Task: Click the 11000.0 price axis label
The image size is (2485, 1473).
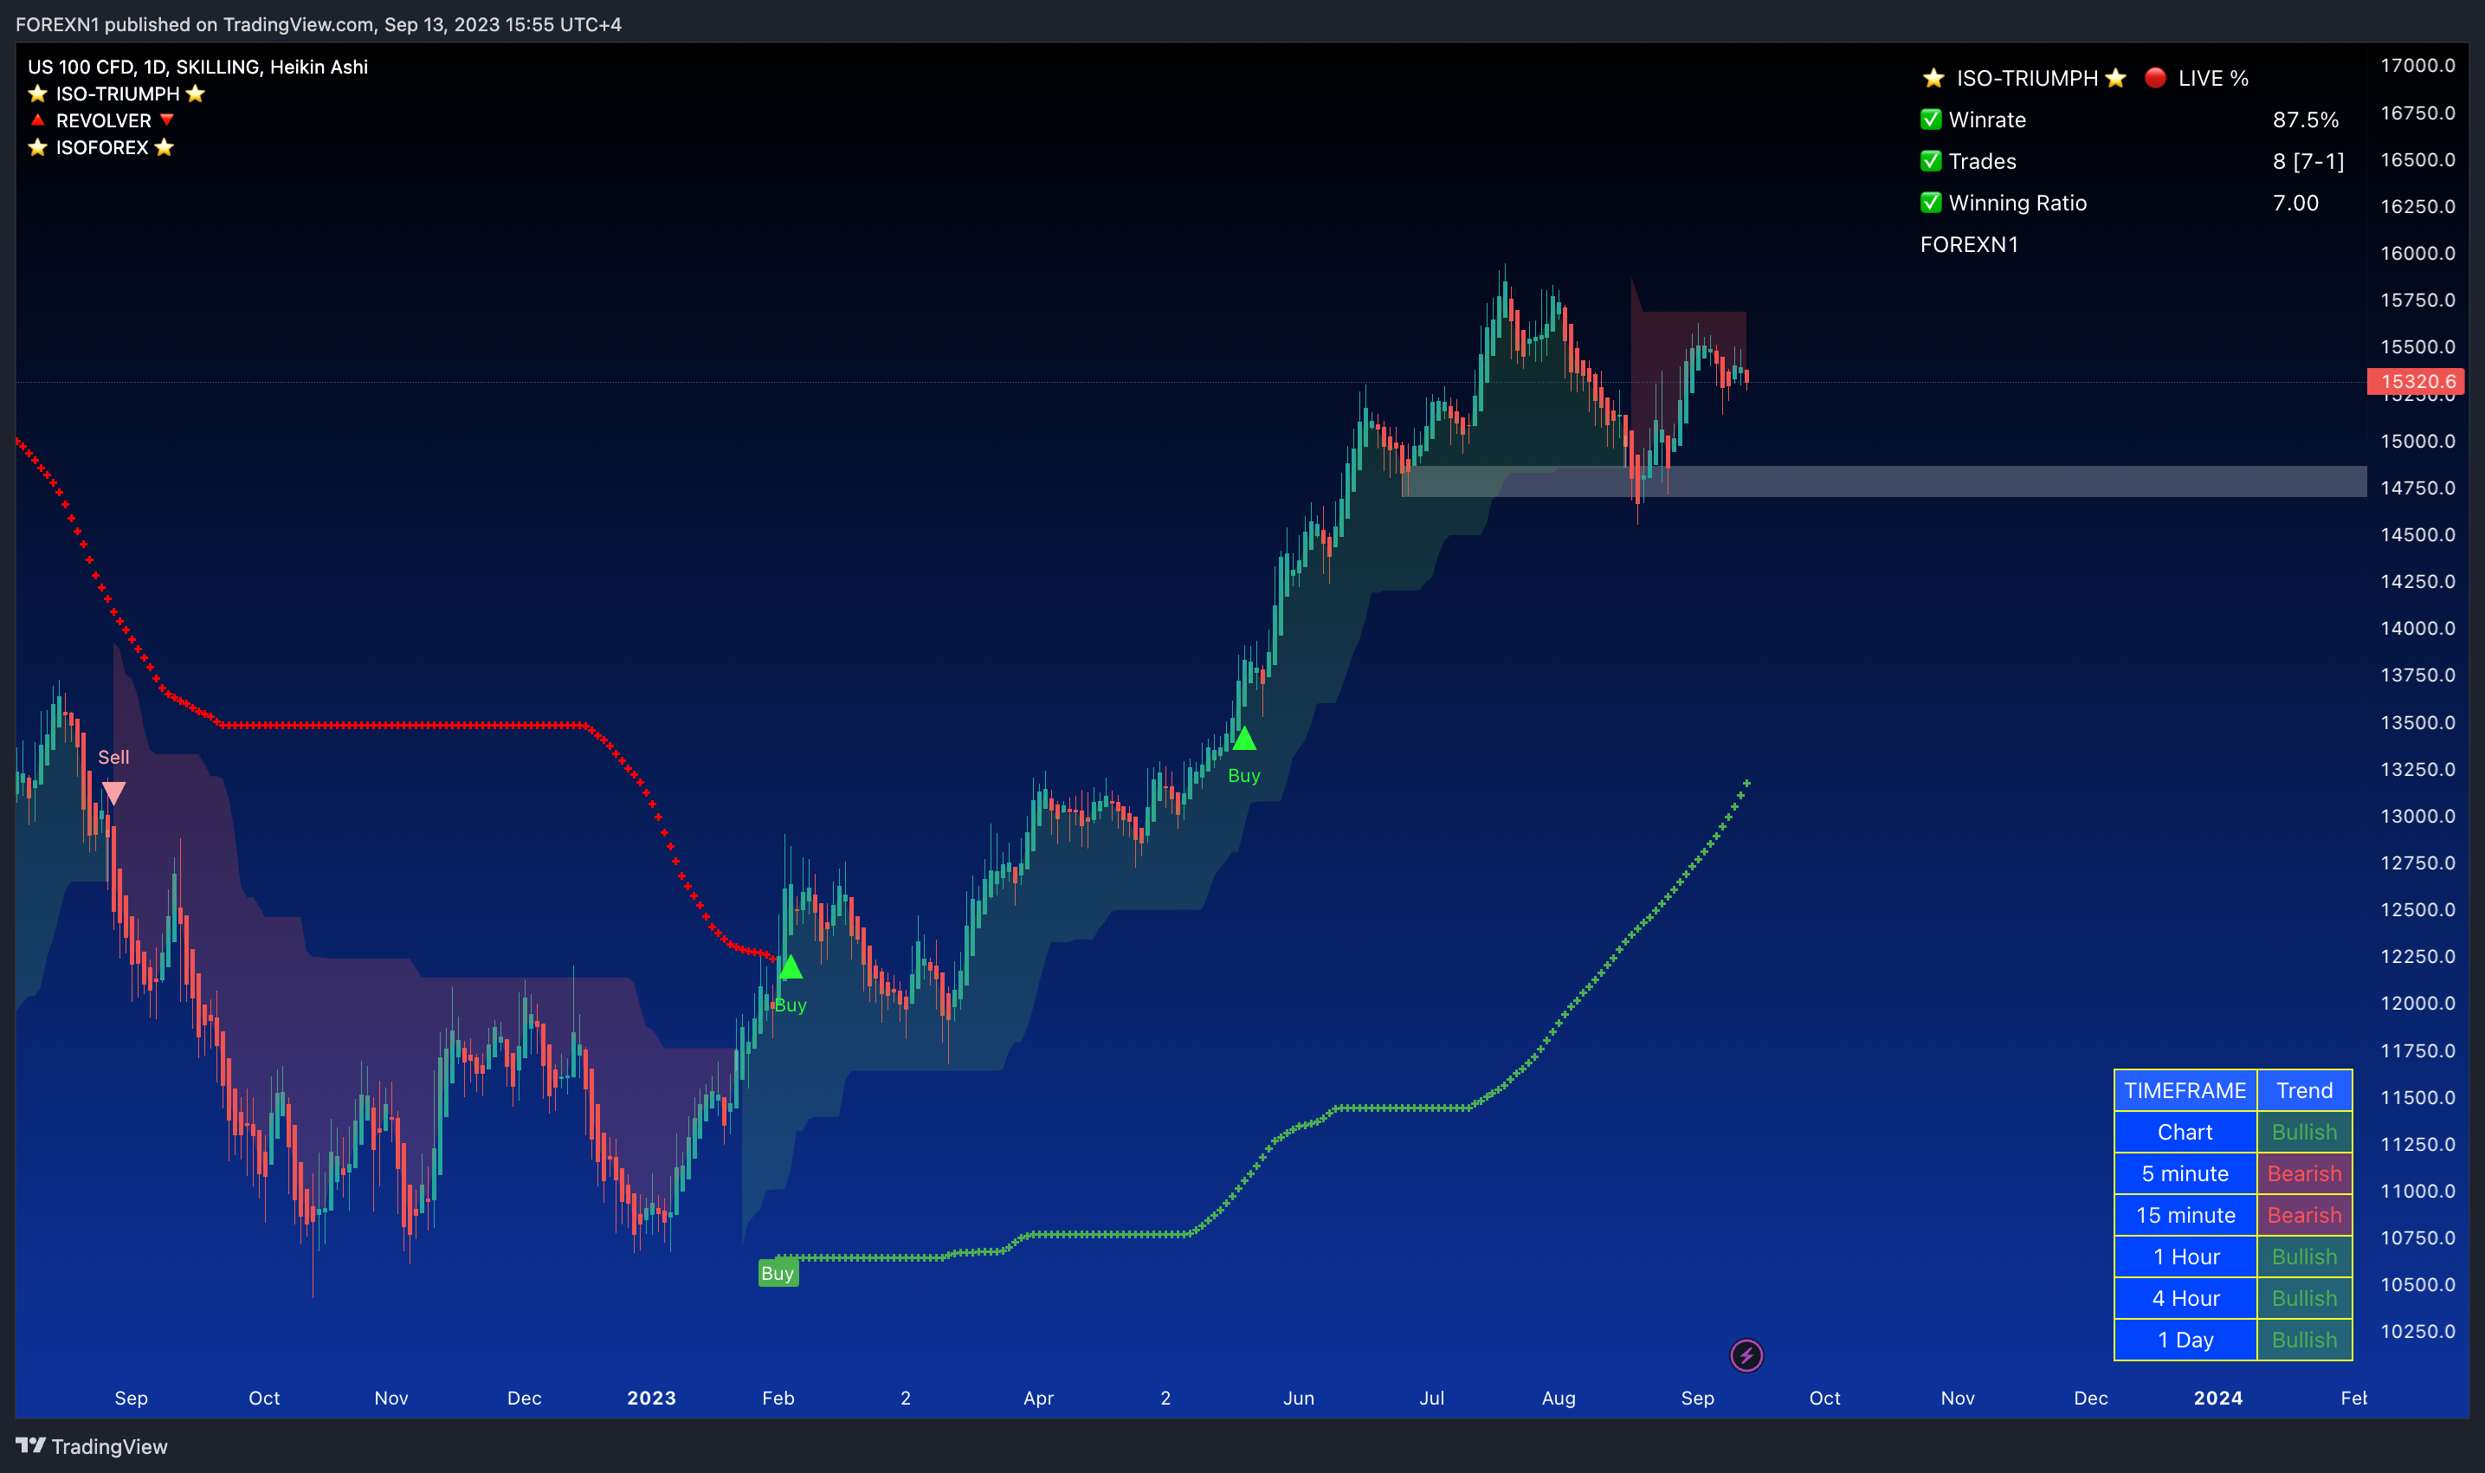Action: pyautogui.click(x=2417, y=1190)
